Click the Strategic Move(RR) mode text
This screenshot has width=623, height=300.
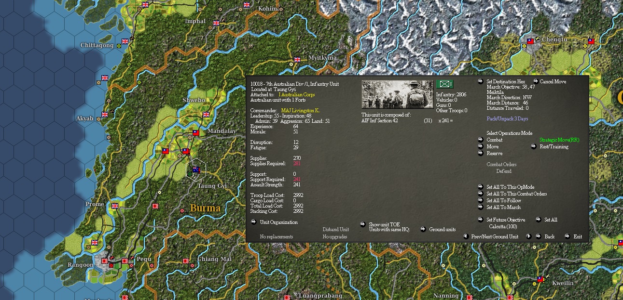pyautogui.click(x=559, y=140)
